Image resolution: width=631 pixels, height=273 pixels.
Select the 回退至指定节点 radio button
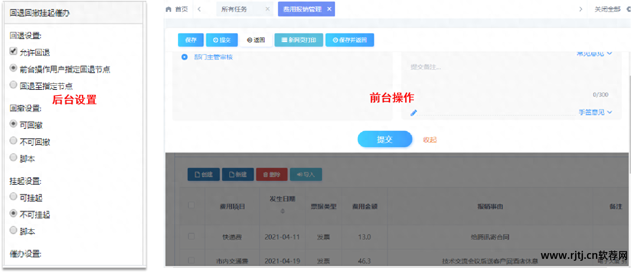point(13,85)
